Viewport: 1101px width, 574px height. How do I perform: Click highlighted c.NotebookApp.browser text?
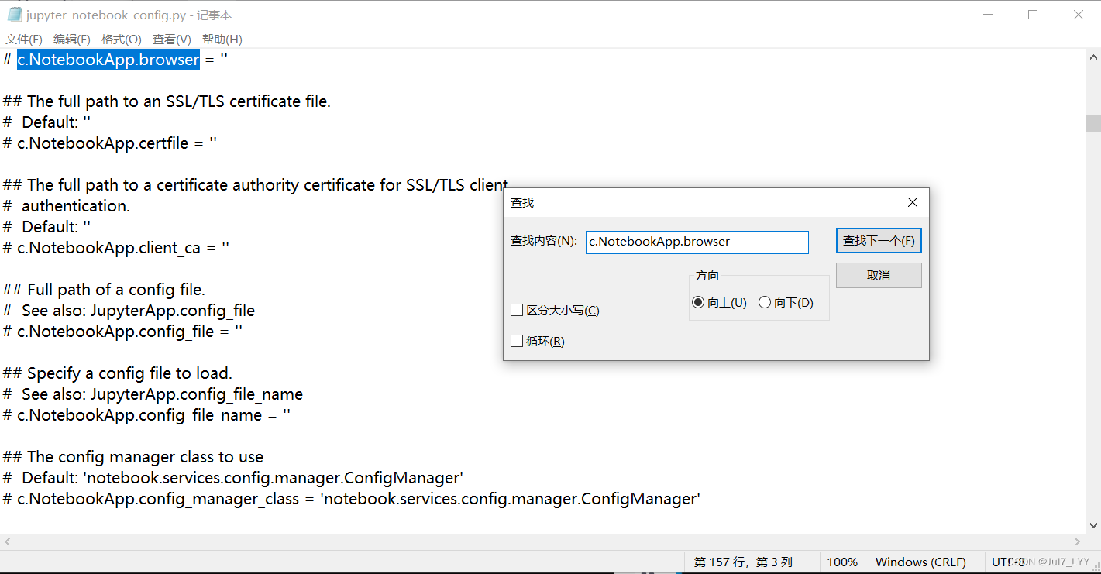(108, 60)
